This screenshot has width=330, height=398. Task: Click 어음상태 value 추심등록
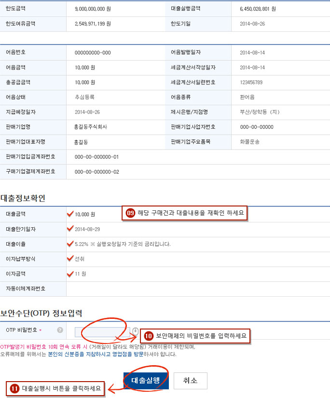click(84, 97)
